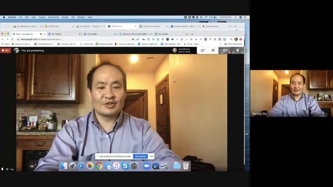Bookmark this page with the star icon
Image resolution: width=333 pixels, height=187 pixels.
137,39
